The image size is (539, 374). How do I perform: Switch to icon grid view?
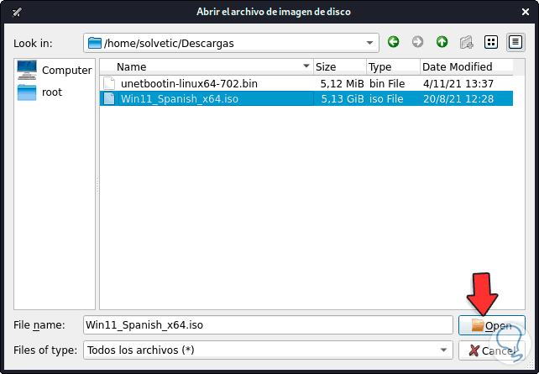(x=491, y=42)
